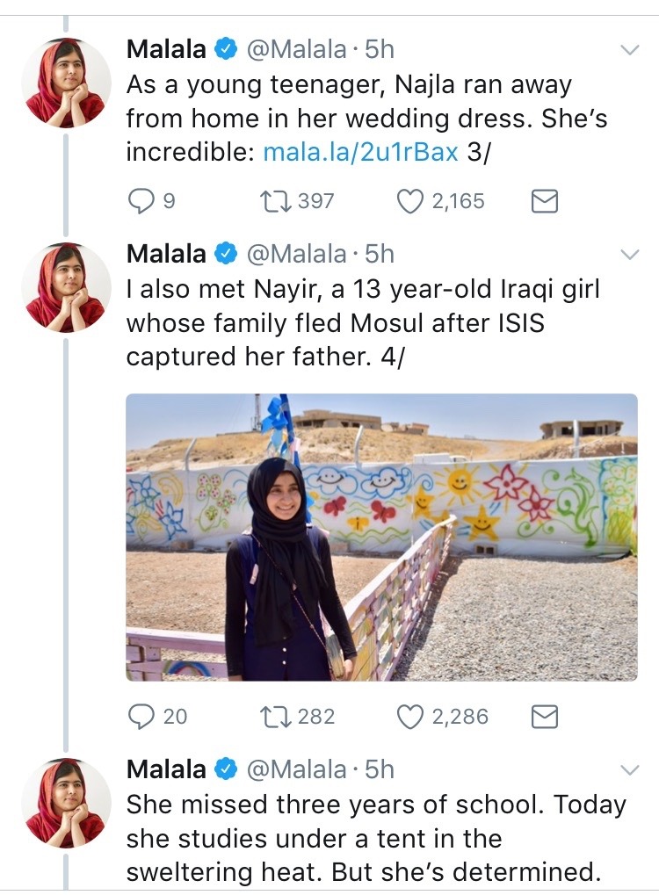This screenshot has height=895, width=659.
Task: Open chevron menu on third tweet
Action: pos(630,770)
